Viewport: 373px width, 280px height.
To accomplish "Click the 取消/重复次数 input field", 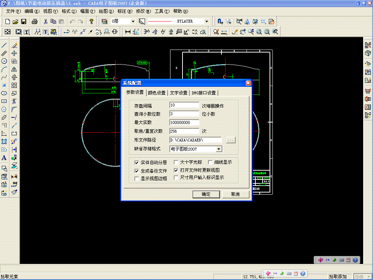I will click(184, 131).
